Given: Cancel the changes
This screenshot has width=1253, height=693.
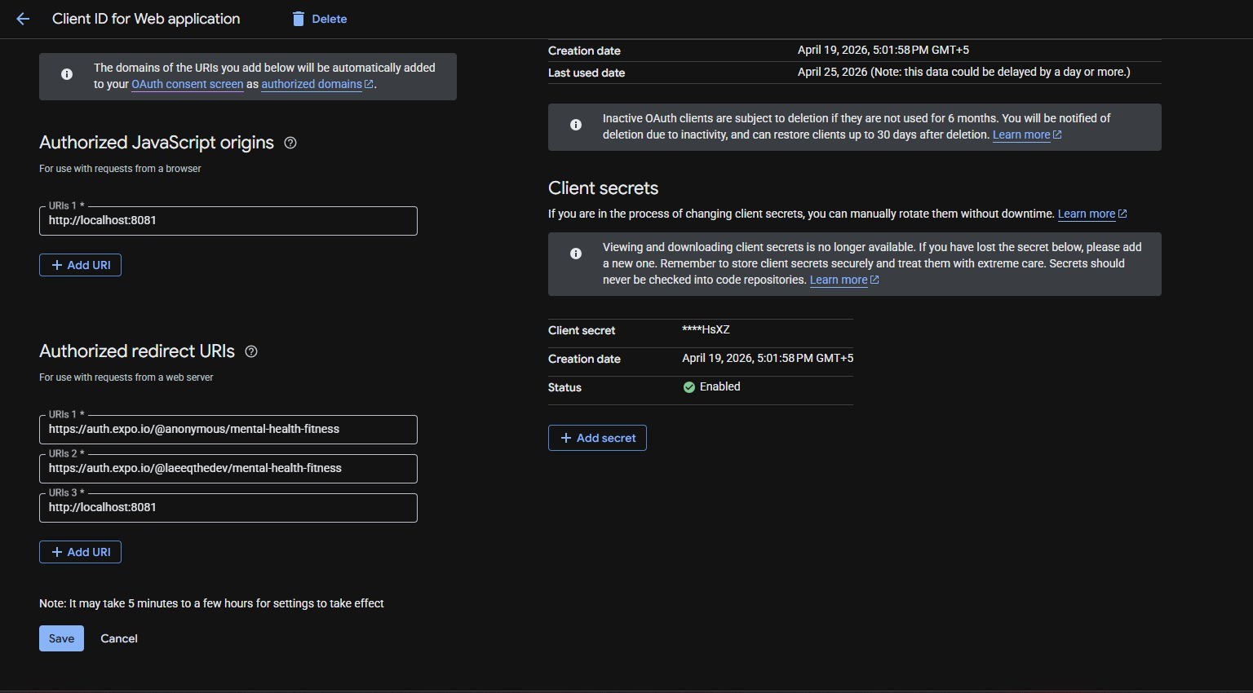Looking at the screenshot, I should point(119,638).
